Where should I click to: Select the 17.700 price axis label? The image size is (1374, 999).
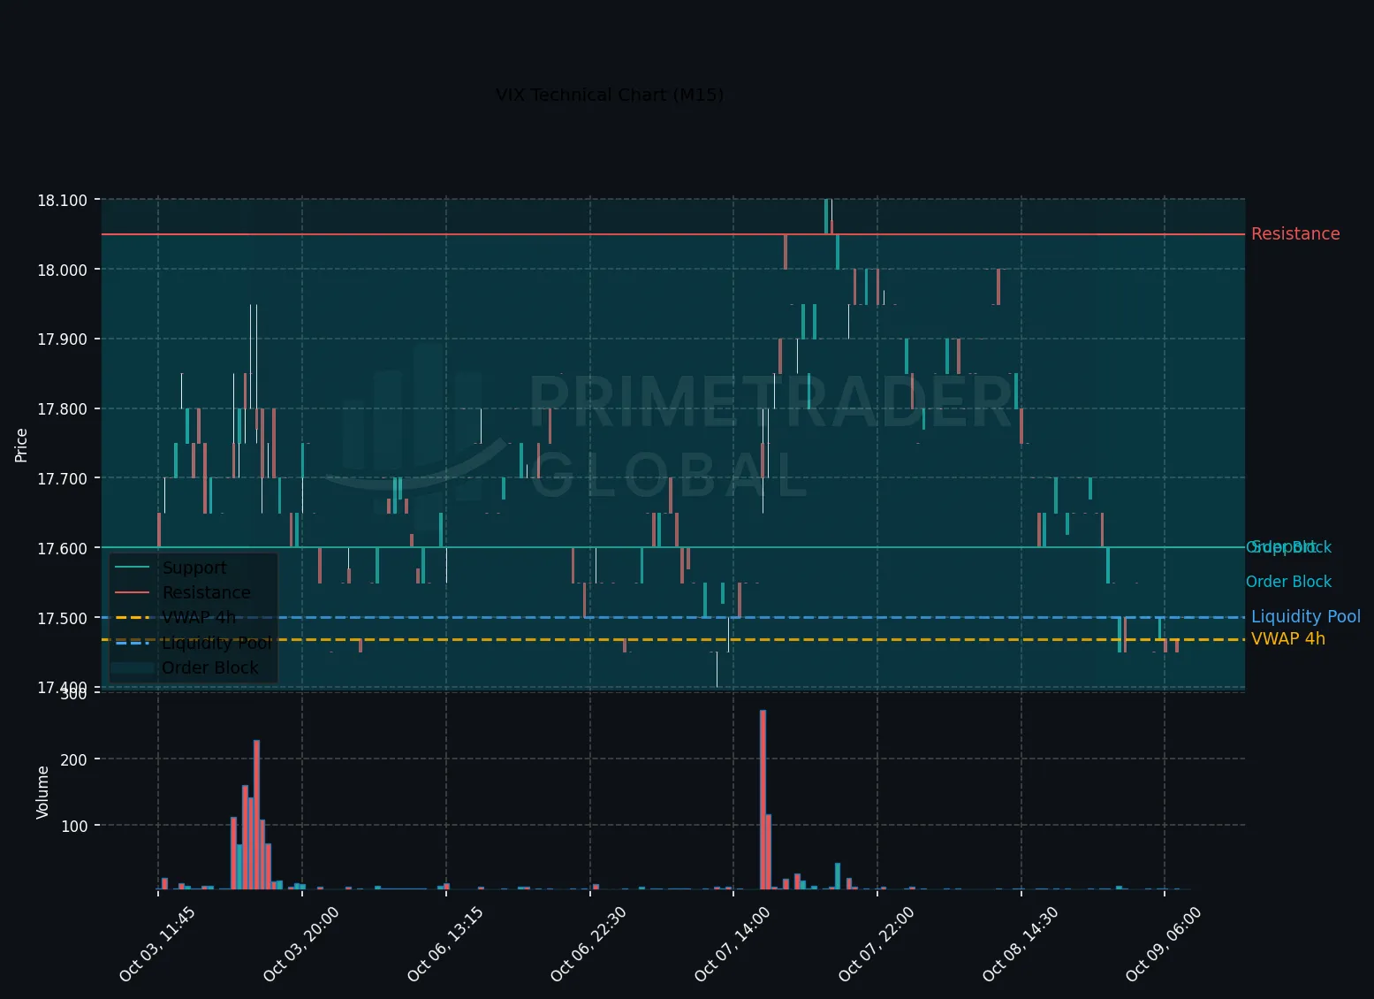tap(62, 479)
